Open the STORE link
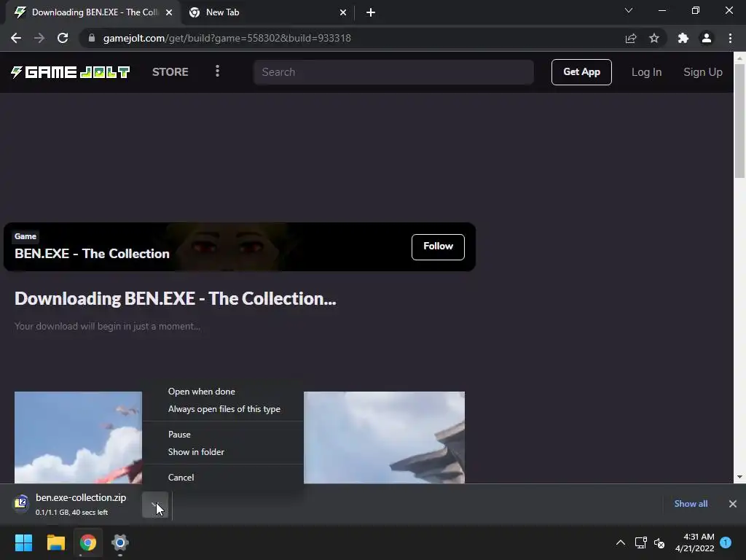The height and width of the screenshot is (560, 746). (x=170, y=72)
